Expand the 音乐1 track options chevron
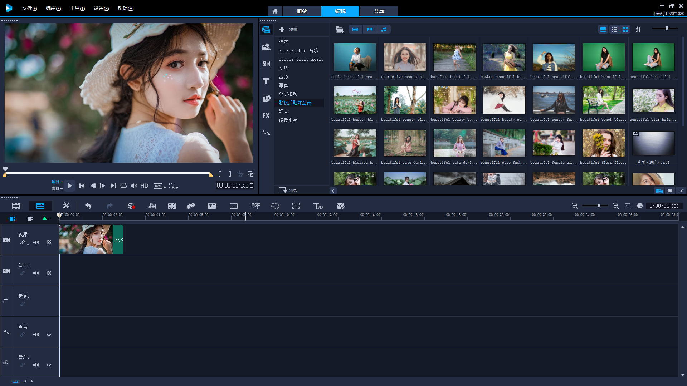Viewport: 687px width, 386px height. click(x=49, y=365)
